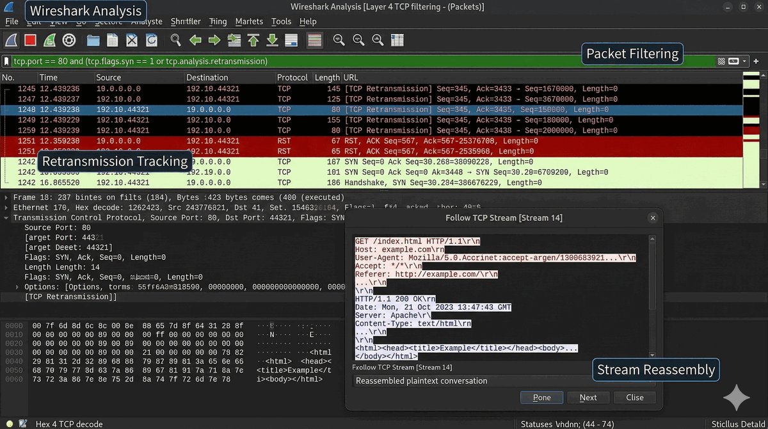The image size is (768, 429).
Task: Toggle the filter bookmark icon
Action: (x=6, y=61)
